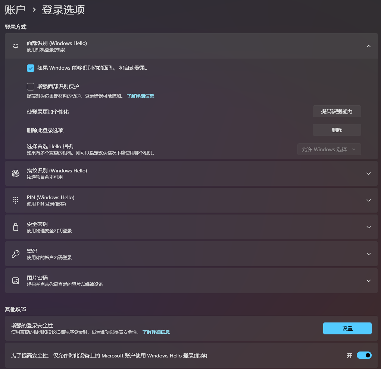Click the 使用相机登录(推荐) subtitle
This screenshot has width=381, height=369.
point(46,50)
